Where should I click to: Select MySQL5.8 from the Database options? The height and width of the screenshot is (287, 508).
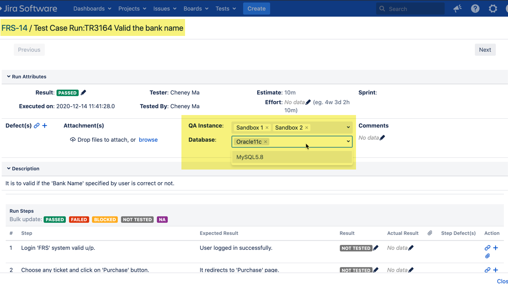point(250,157)
